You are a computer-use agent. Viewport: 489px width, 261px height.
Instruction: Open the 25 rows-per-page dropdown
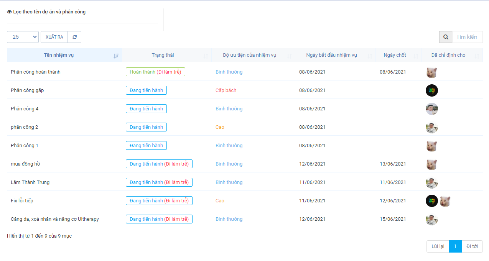(23, 37)
